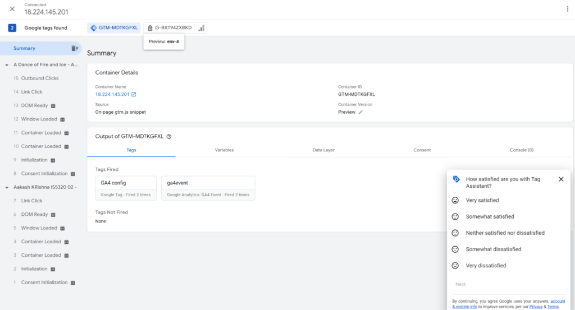Select Neither satisfied nor dissatisfied option

505,233
